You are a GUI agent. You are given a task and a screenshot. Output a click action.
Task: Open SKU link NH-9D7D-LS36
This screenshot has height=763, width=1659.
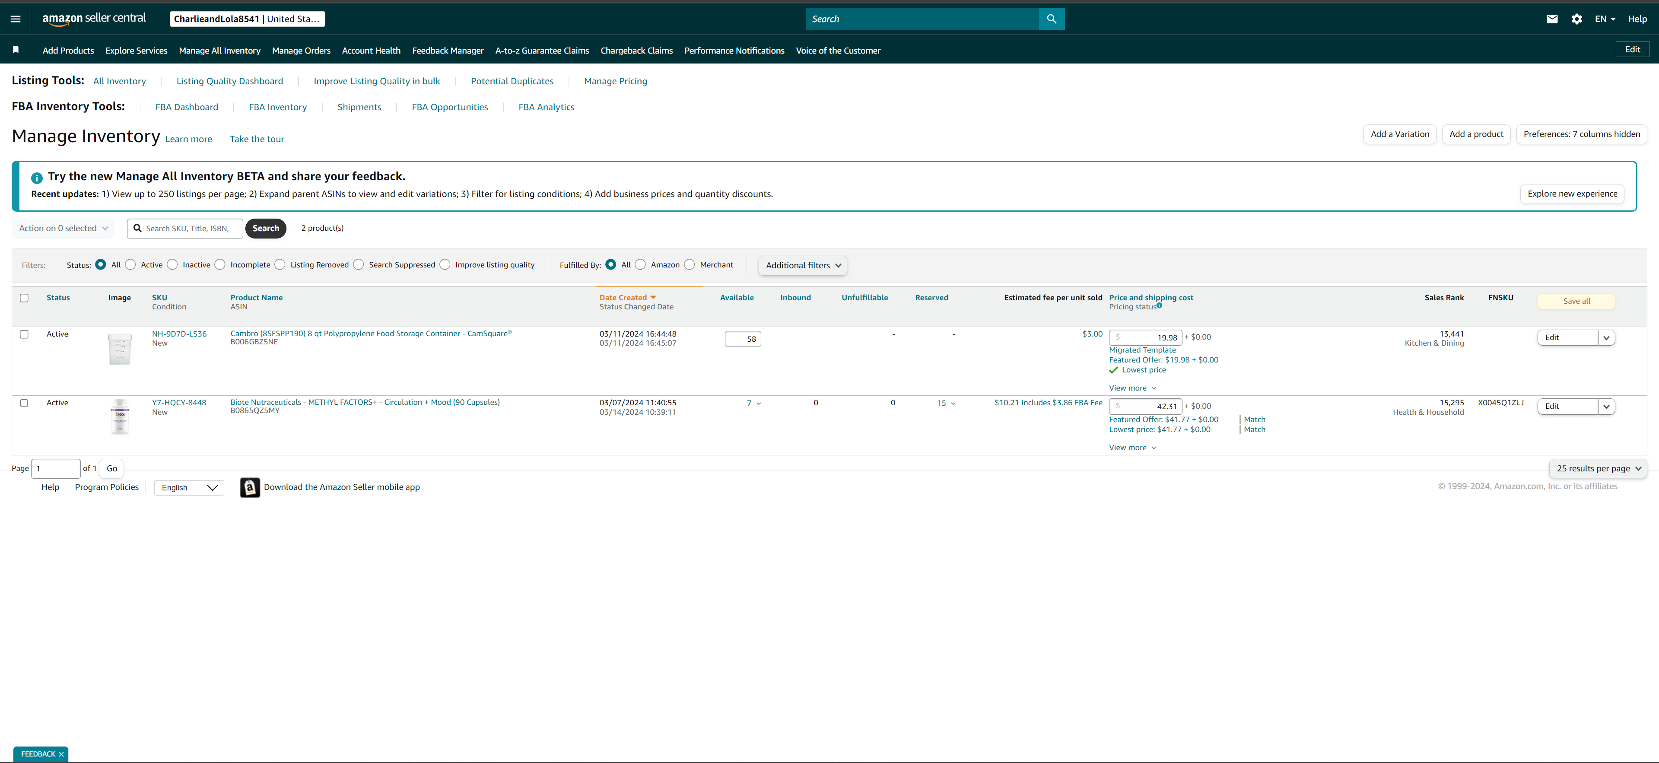[x=179, y=334]
